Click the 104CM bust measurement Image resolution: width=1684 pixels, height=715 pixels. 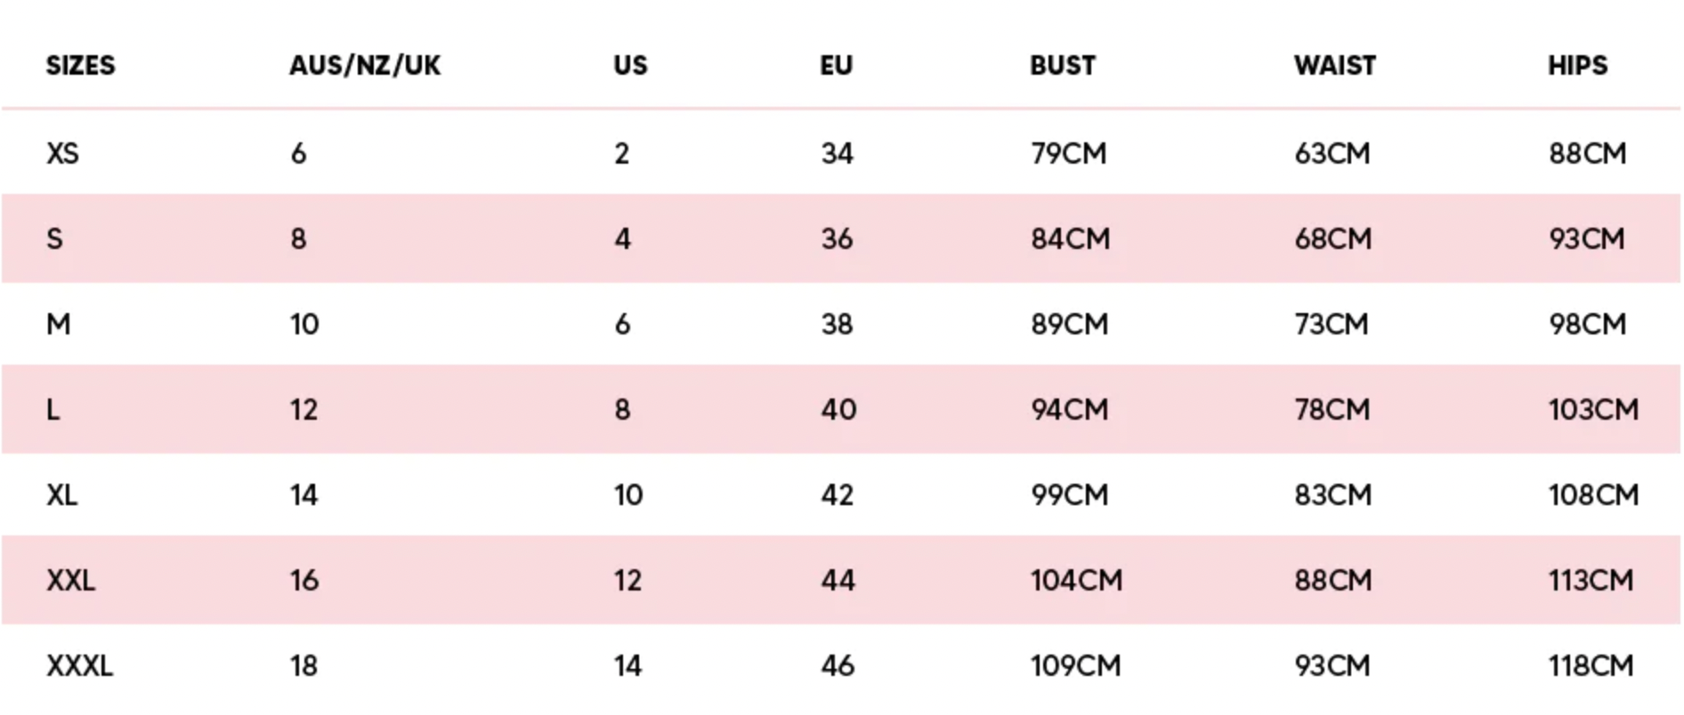coord(1076,581)
